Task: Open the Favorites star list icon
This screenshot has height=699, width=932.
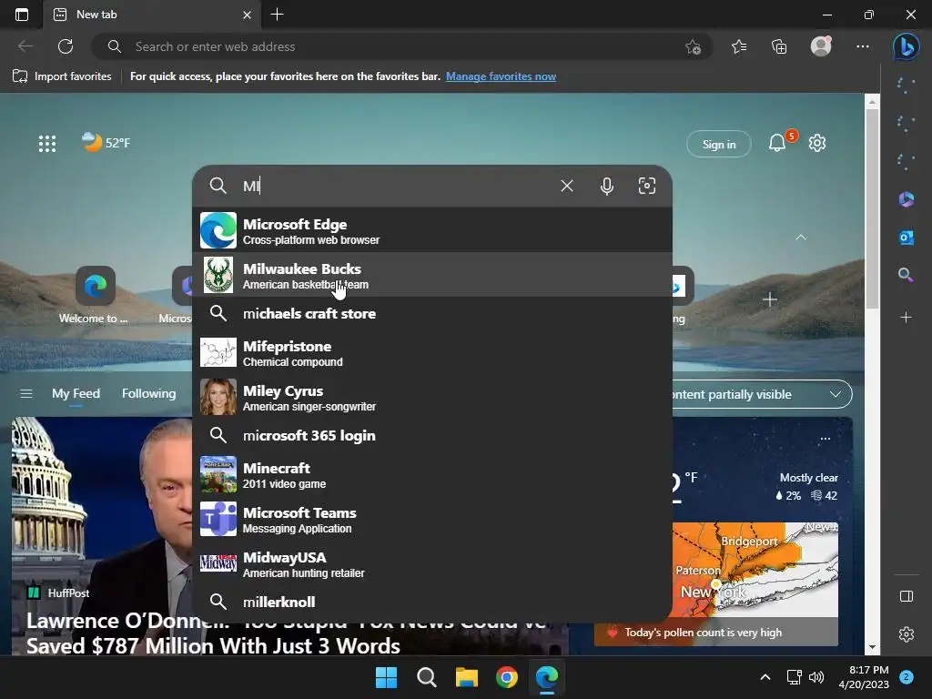Action: click(x=739, y=46)
